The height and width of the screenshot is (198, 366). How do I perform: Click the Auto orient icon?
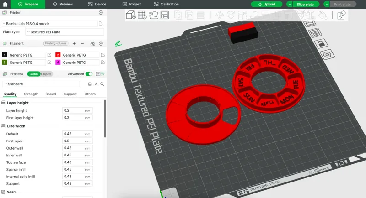click(x=153, y=15)
